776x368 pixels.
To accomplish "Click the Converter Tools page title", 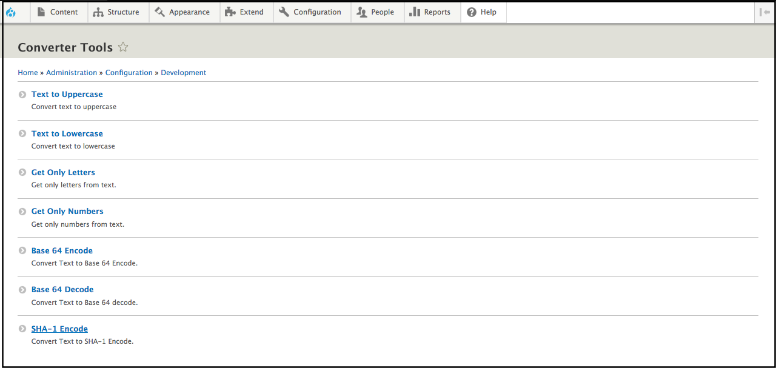I will [x=65, y=47].
